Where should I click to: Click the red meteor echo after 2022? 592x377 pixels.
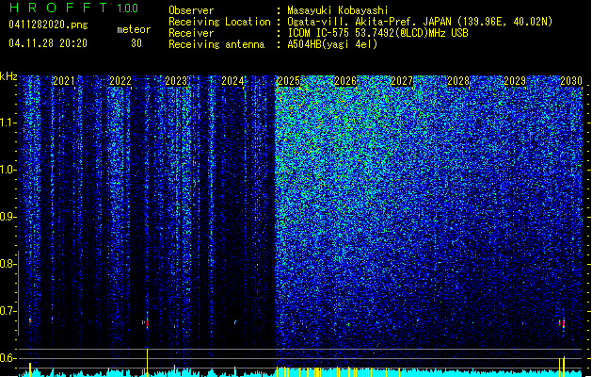point(147,323)
